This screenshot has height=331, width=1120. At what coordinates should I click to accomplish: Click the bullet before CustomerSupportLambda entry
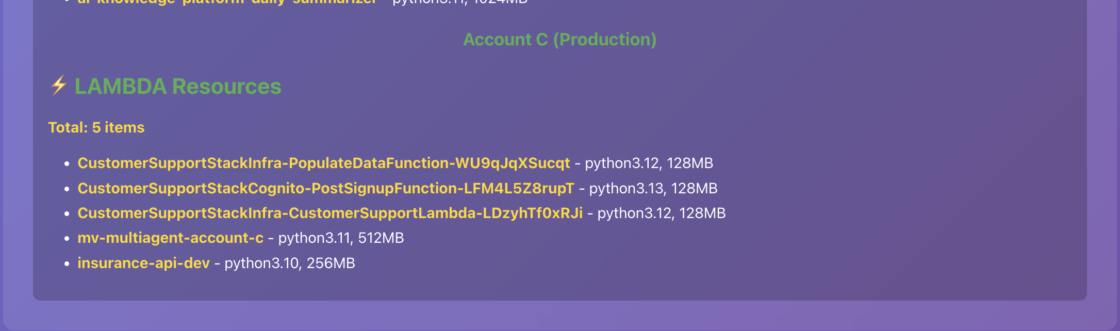(67, 213)
